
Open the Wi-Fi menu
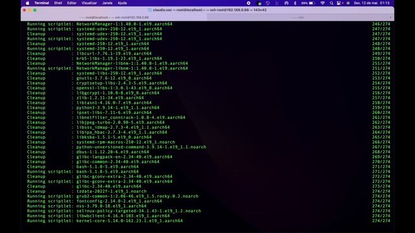click(322, 3)
